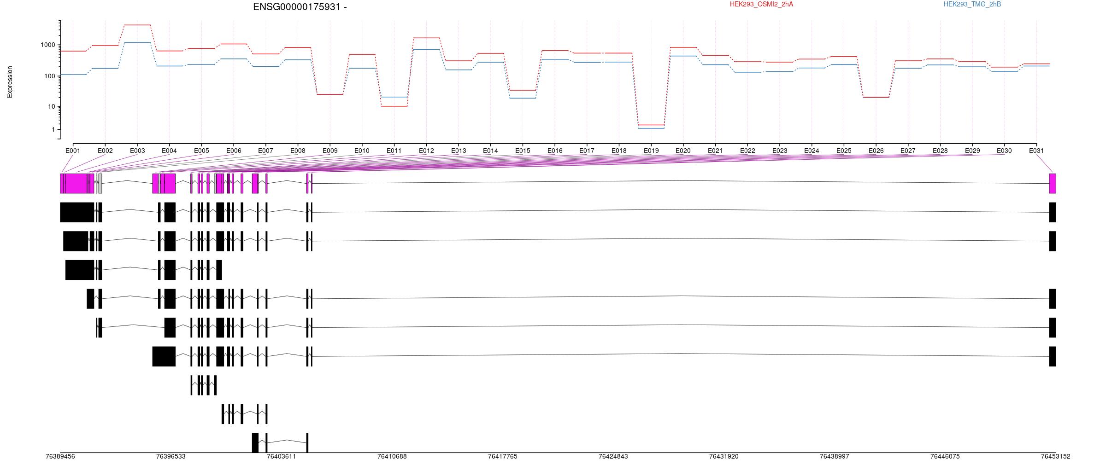Click the exon label E022
1106x465 pixels.
click(747, 151)
